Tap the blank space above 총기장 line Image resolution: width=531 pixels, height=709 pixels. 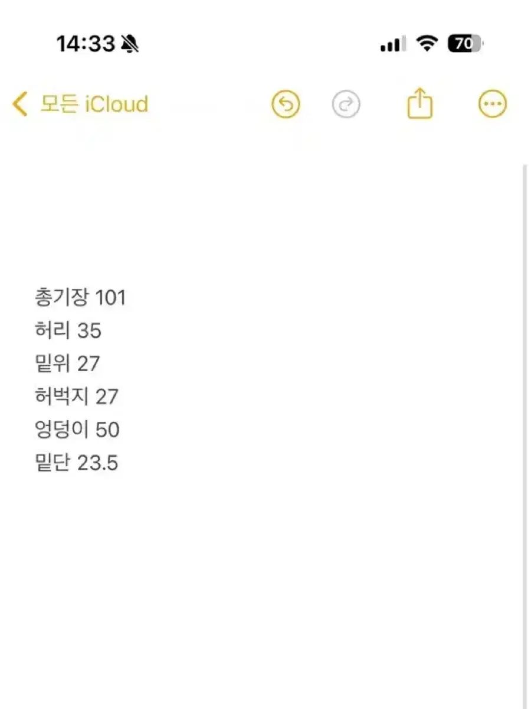click(x=265, y=225)
